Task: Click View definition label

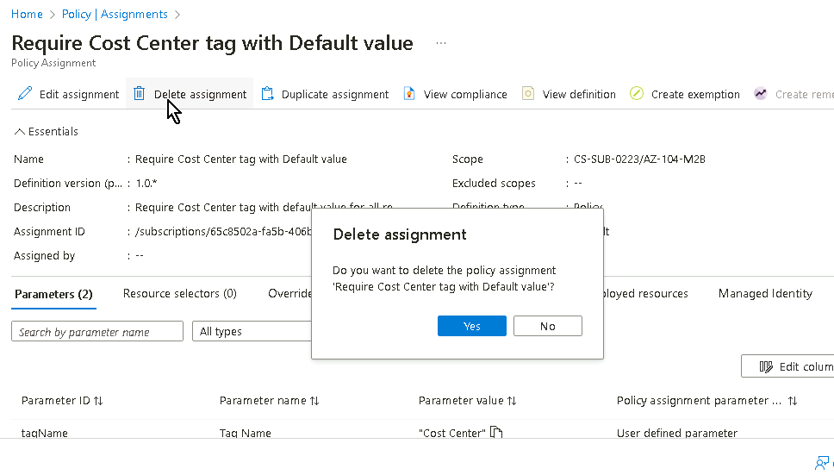Action: (579, 94)
